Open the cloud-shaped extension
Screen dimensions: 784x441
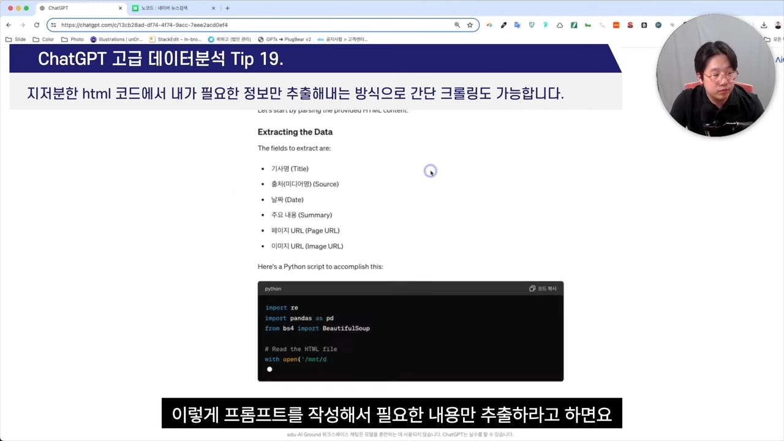coord(560,25)
